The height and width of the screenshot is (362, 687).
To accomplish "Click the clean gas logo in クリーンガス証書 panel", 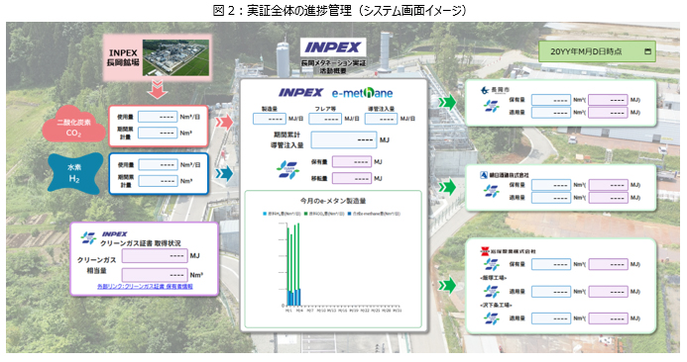I will [x=88, y=237].
